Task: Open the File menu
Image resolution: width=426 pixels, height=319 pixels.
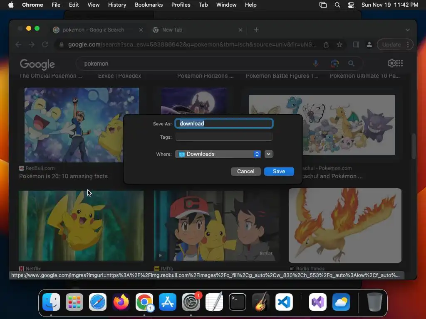Action: [56, 5]
